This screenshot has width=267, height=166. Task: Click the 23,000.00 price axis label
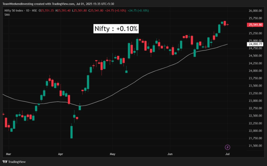pos(255,101)
